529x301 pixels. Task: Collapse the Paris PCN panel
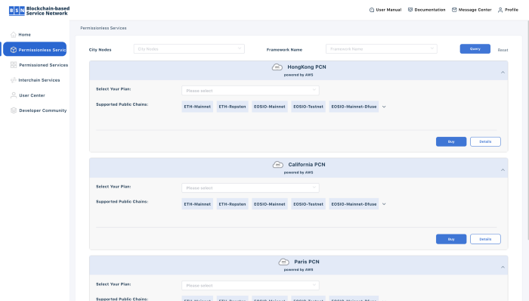503,267
